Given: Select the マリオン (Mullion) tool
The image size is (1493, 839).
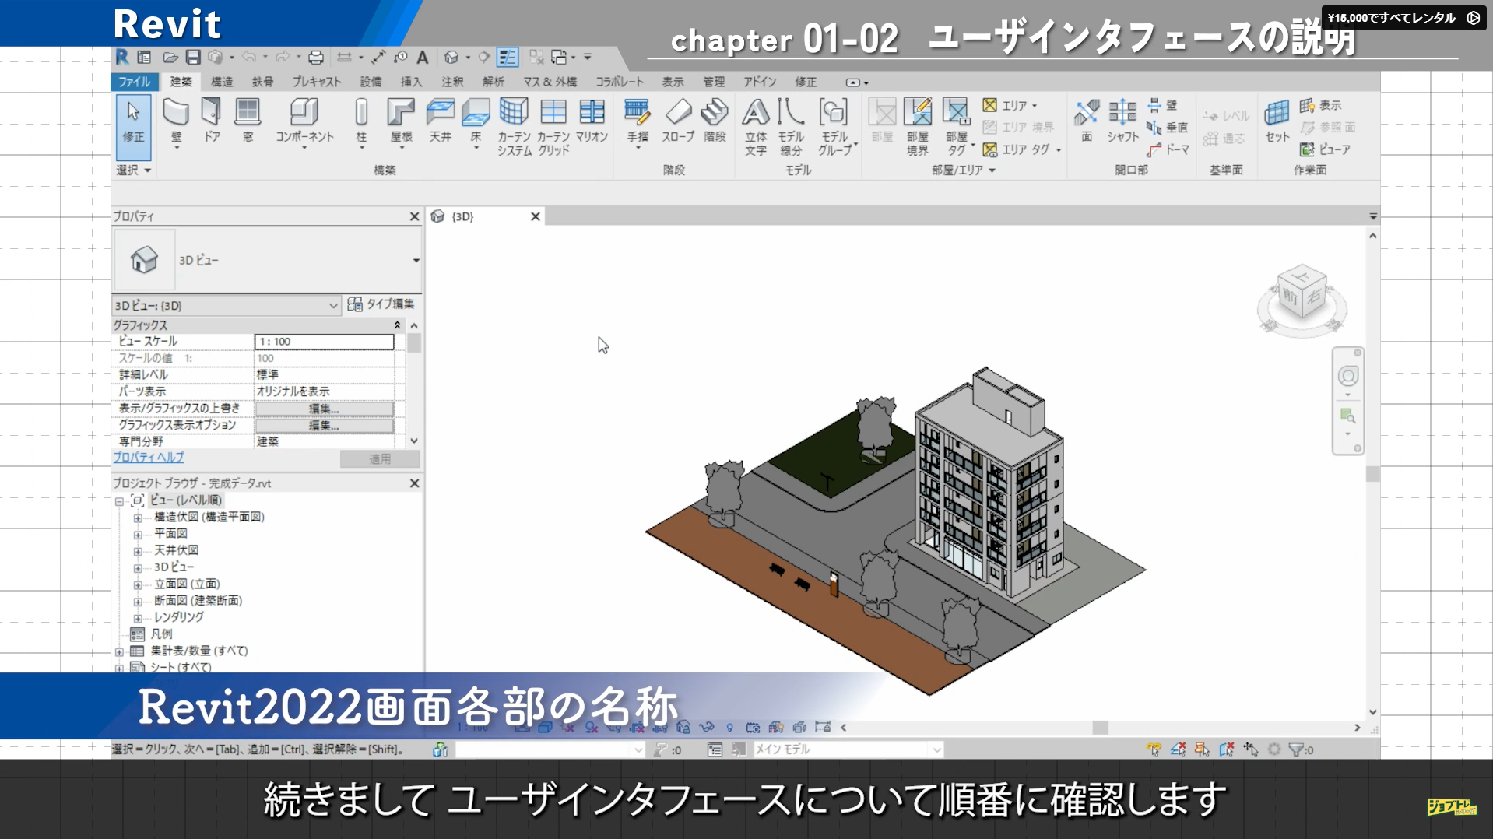Looking at the screenshot, I should point(592,121).
